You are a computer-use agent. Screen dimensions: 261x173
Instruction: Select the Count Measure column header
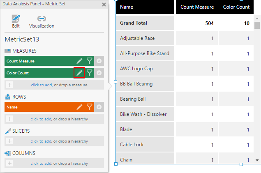click(197, 7)
